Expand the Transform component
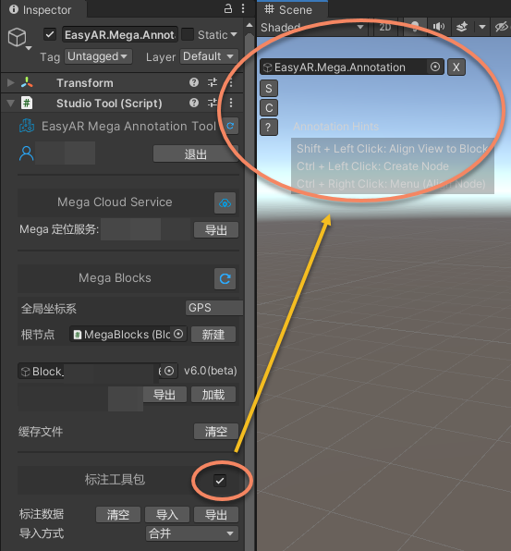Viewport: 511px width, 551px height. [x=10, y=83]
